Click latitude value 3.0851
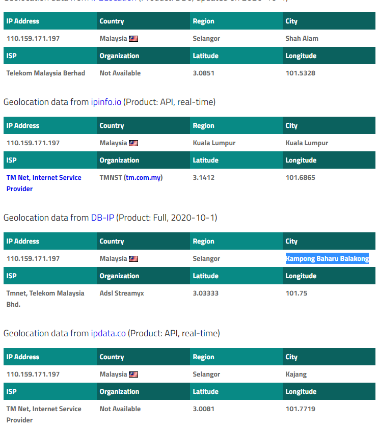The image size is (378, 428). (203, 73)
